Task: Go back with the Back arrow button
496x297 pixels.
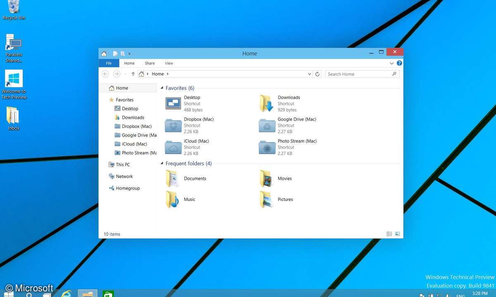Action: click(105, 74)
